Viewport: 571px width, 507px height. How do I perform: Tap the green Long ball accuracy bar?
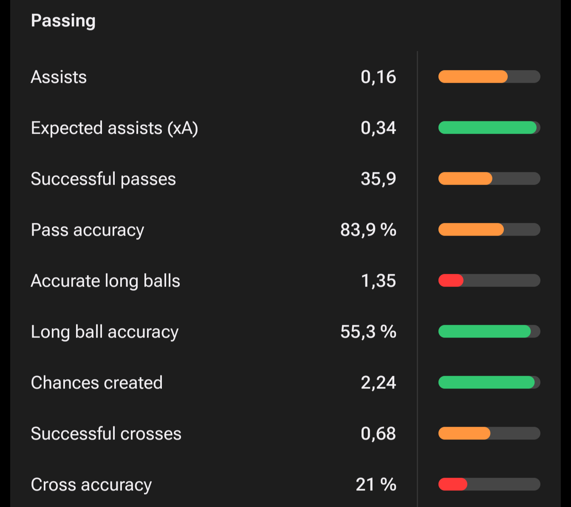(484, 332)
